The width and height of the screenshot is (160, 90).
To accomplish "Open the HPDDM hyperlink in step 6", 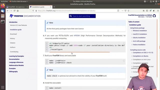I will tap(77, 35).
